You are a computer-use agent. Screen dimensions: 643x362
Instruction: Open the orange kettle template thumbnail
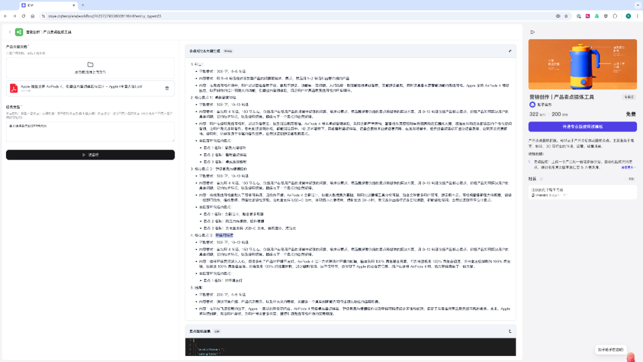pyautogui.click(x=582, y=64)
